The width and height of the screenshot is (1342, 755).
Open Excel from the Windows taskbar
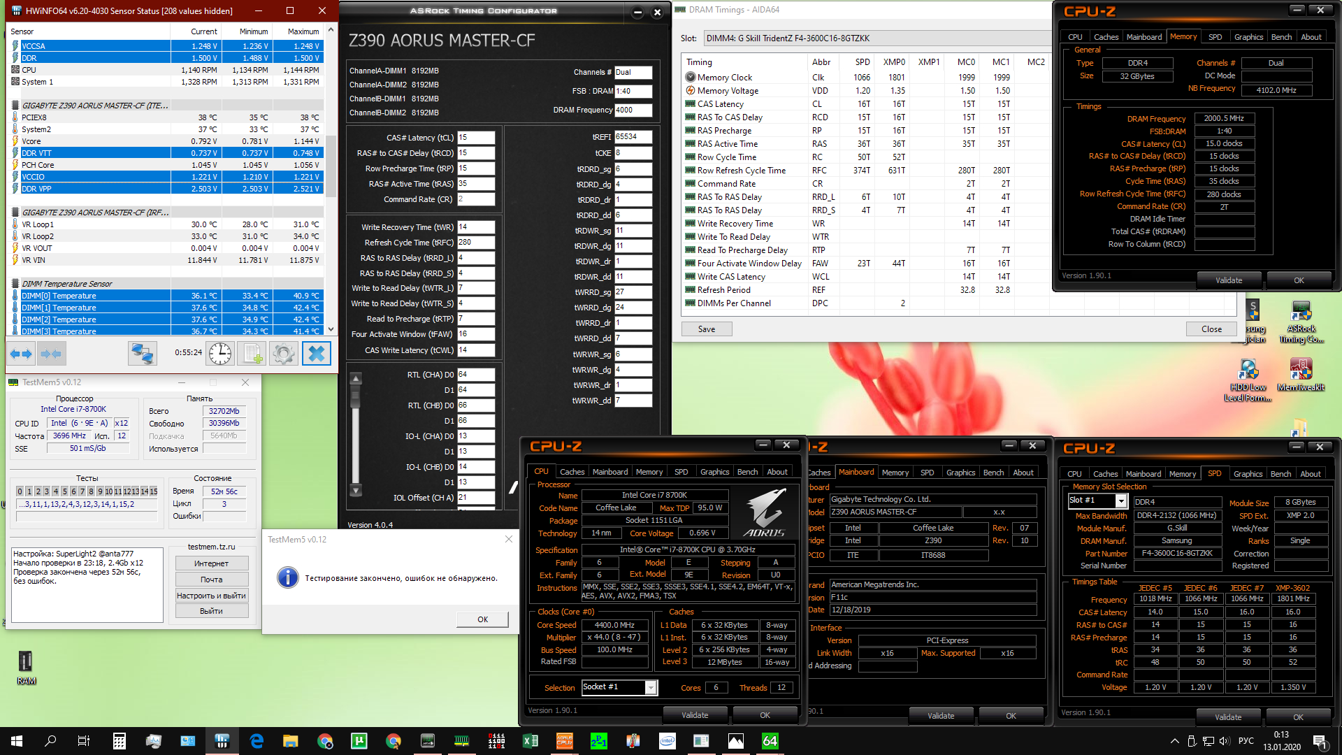pos(531,741)
